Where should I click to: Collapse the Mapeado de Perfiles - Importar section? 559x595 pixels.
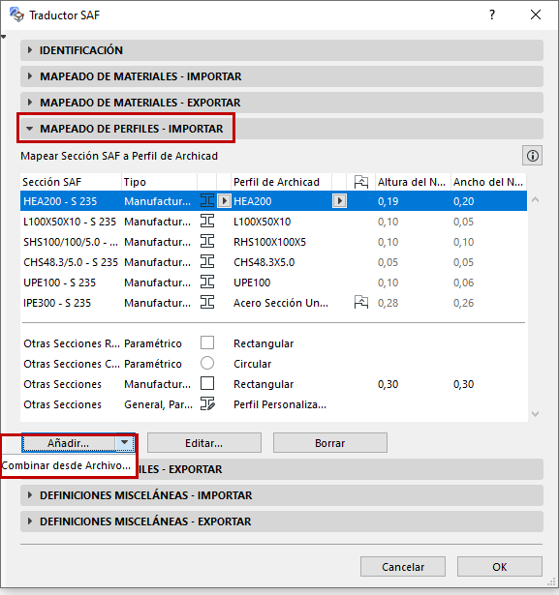pyautogui.click(x=30, y=129)
